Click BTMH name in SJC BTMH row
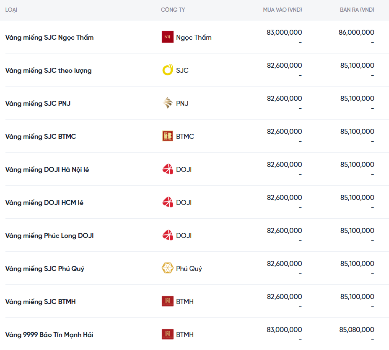The image size is (389, 350). point(185,301)
